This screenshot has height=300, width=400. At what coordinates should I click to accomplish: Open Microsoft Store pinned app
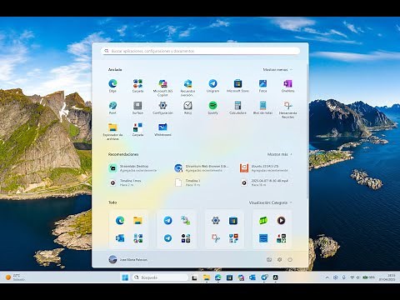pyautogui.click(x=237, y=86)
